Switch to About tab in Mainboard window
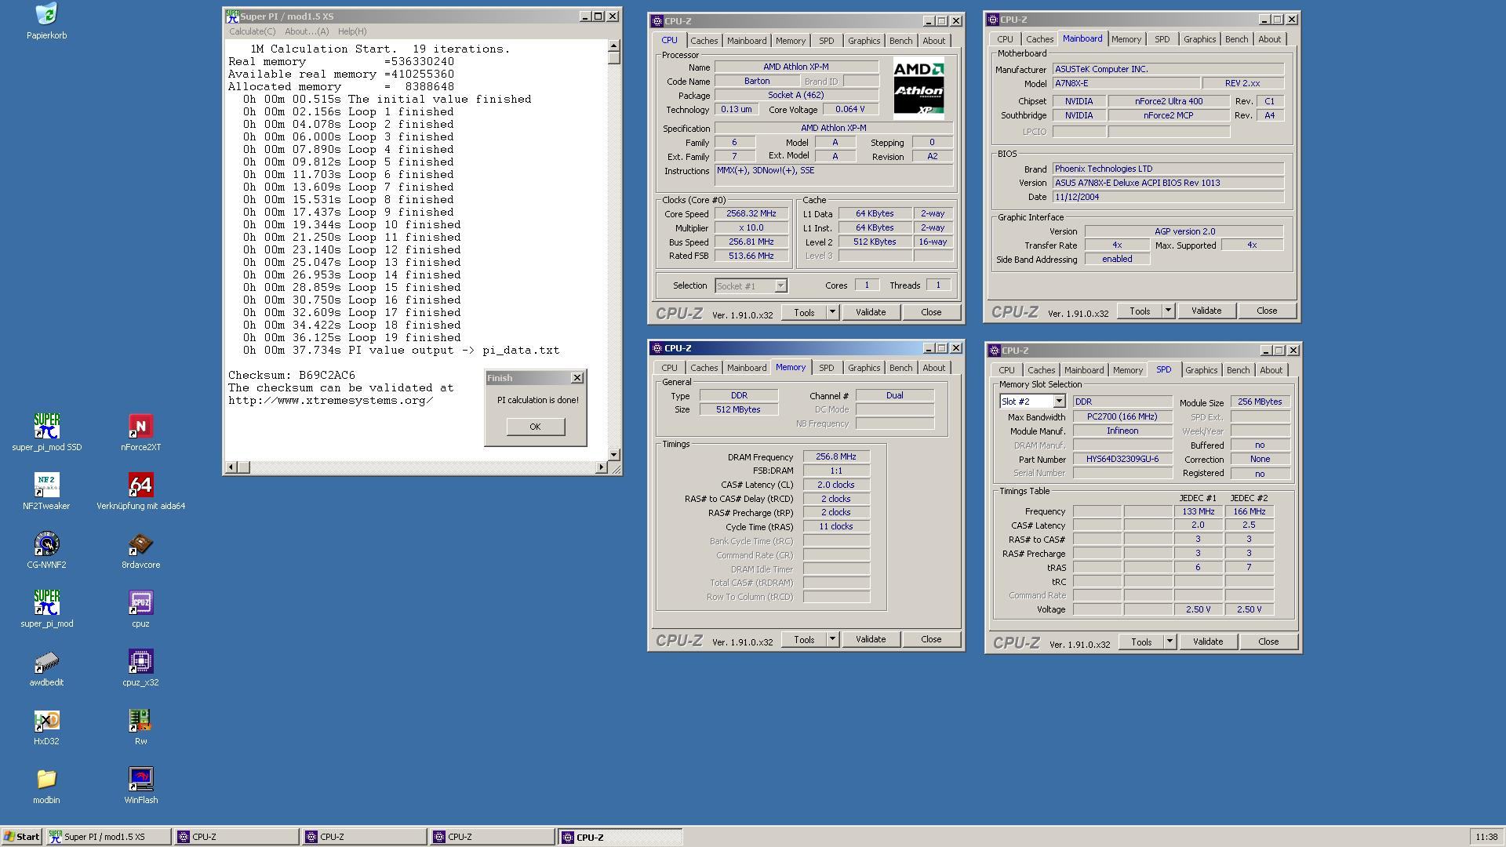 click(x=1269, y=39)
